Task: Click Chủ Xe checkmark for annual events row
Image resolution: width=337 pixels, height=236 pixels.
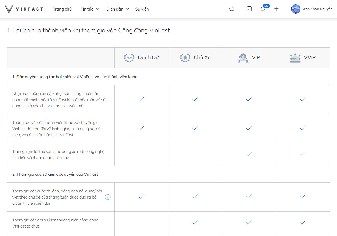Action: pos(195,222)
